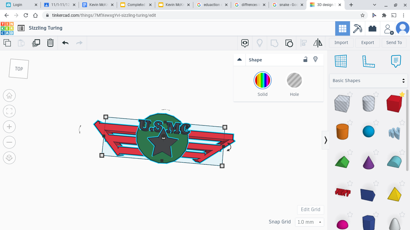Select the Hole striped swatch
Viewport: 410px width, 230px height.
pyautogui.click(x=294, y=80)
